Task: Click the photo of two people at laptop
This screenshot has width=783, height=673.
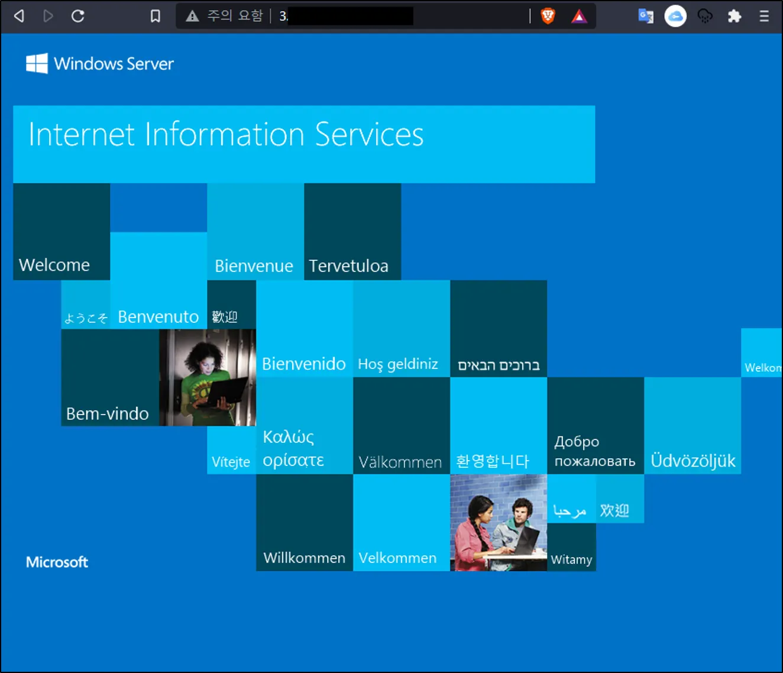Action: click(x=499, y=523)
